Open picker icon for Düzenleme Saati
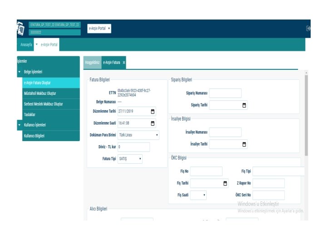The image size is (327, 245). coord(153,123)
